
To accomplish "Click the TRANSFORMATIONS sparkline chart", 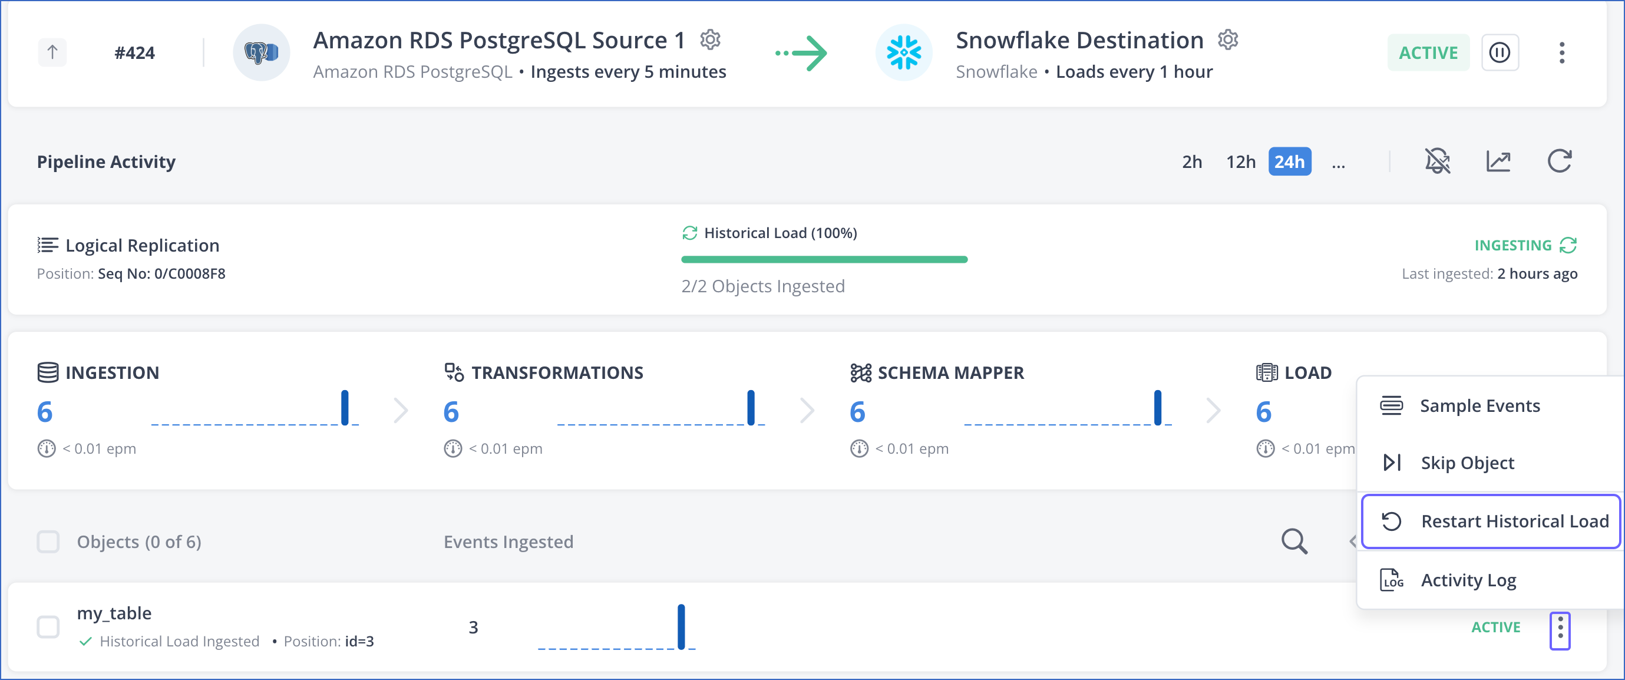I will (661, 408).
